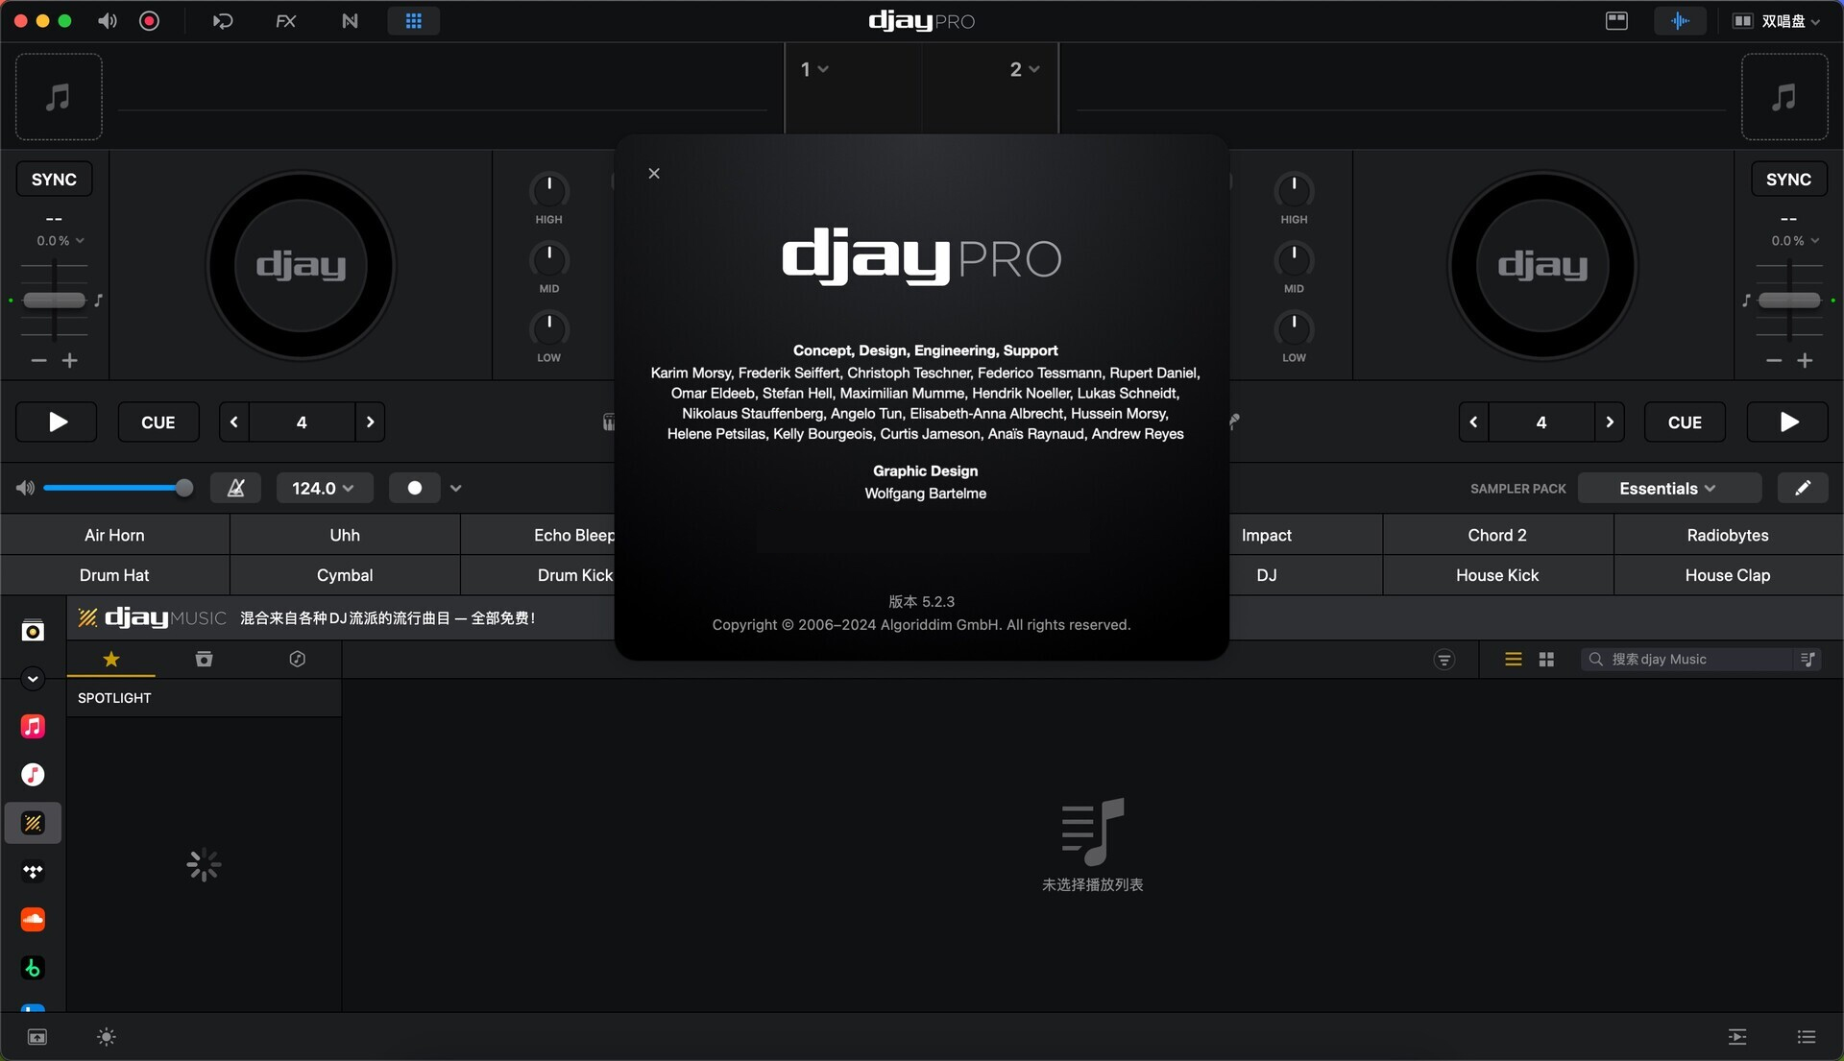Select the CUE button on left deck
Viewport: 1844px width, 1061px height.
pos(158,421)
